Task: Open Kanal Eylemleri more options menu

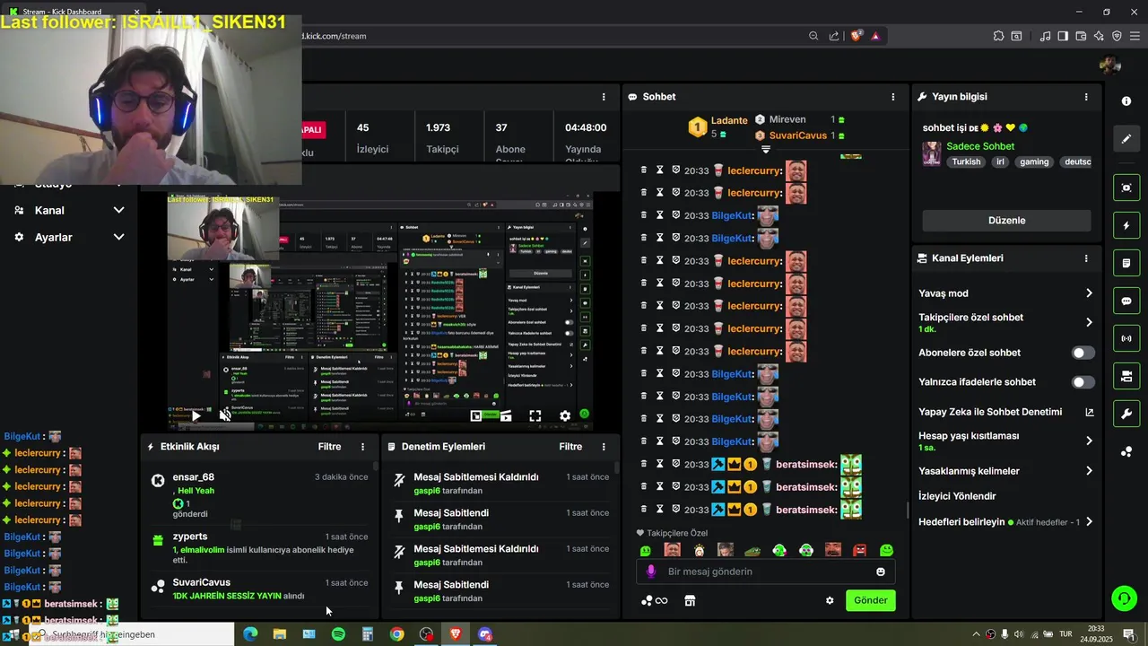Action: click(x=1086, y=258)
